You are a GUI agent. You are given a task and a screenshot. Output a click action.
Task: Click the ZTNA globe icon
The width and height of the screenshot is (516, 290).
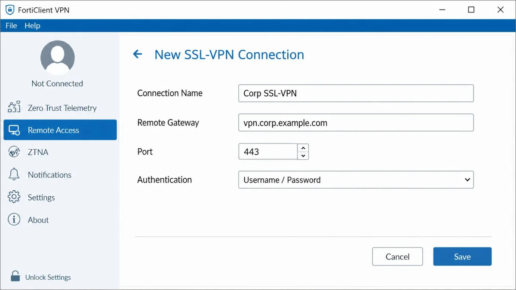(x=14, y=152)
